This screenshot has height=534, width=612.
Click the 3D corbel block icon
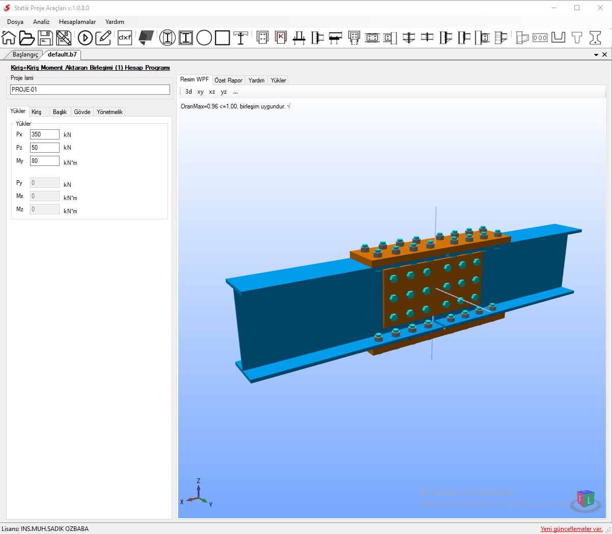click(522, 38)
